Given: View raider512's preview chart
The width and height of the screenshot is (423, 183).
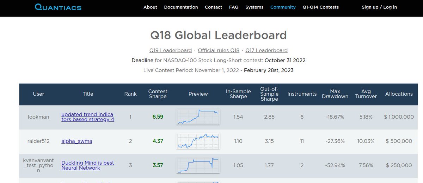Looking at the screenshot, I should pyautogui.click(x=198, y=141).
